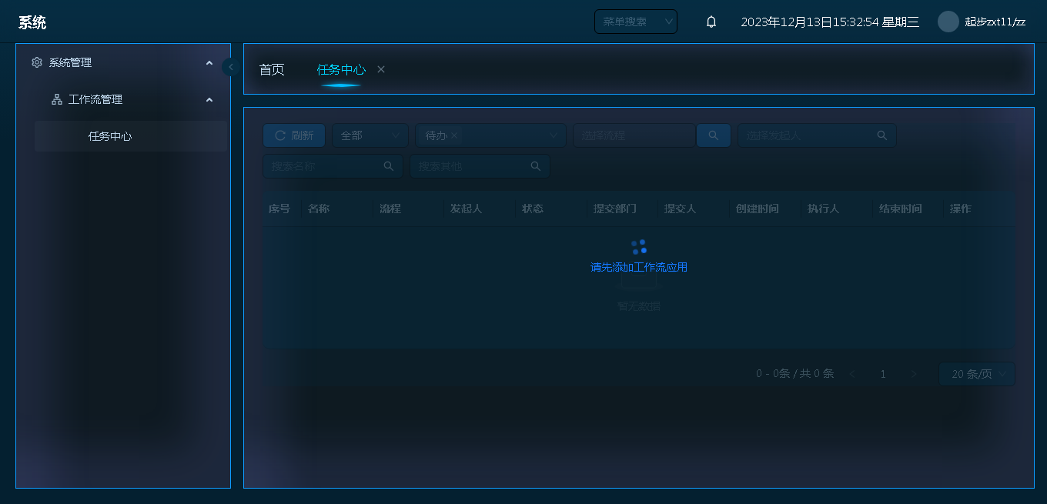Go to page 1 in pagination
The image size is (1047, 504).
(883, 374)
